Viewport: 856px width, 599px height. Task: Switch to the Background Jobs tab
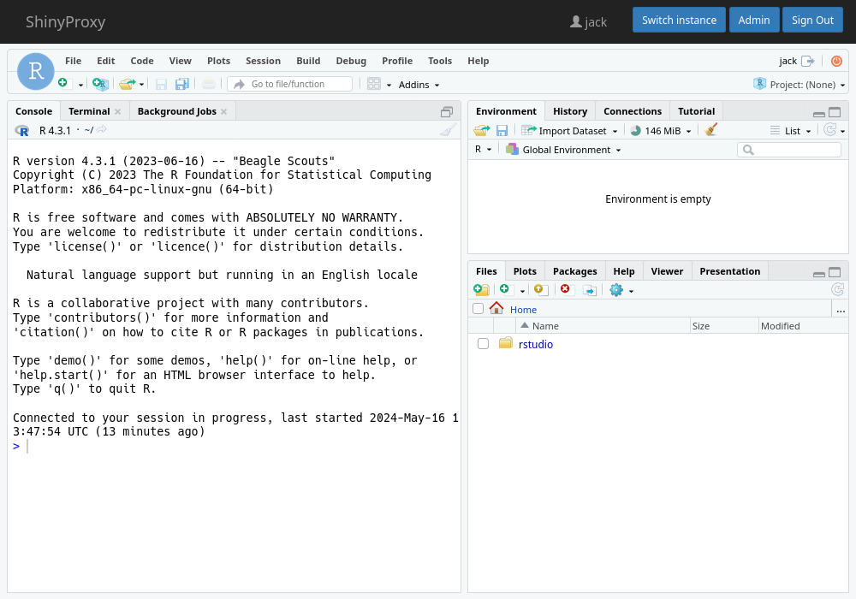177,111
